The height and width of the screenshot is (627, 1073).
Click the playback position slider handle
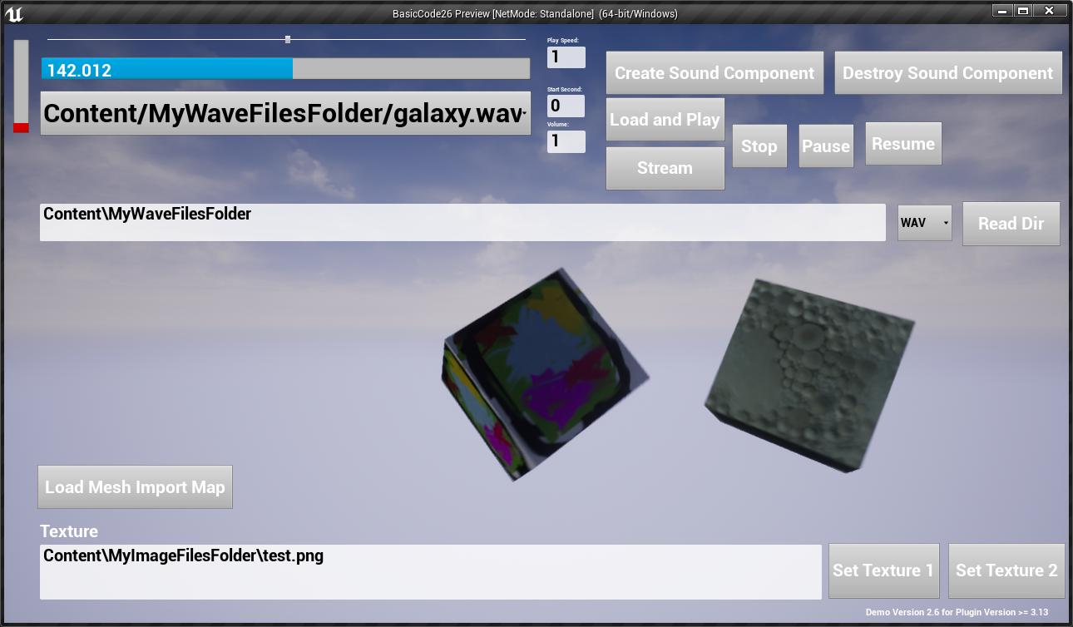[288, 39]
